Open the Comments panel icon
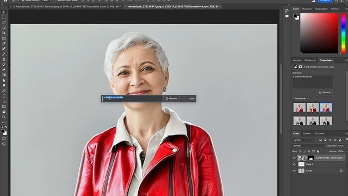Viewport: 348px width, 196px height. click(x=287, y=16)
